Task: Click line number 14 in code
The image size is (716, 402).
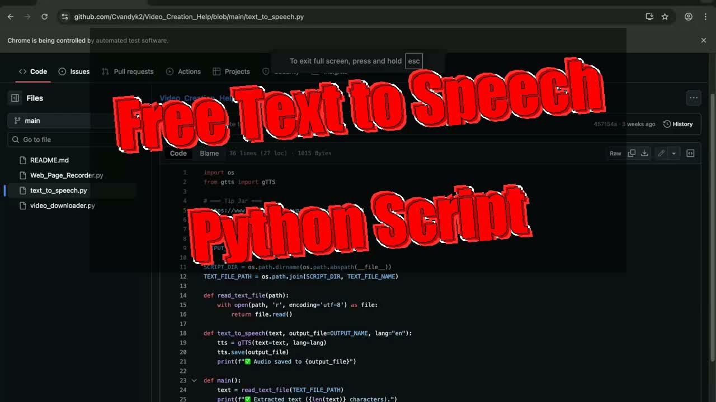Action: 183,295
